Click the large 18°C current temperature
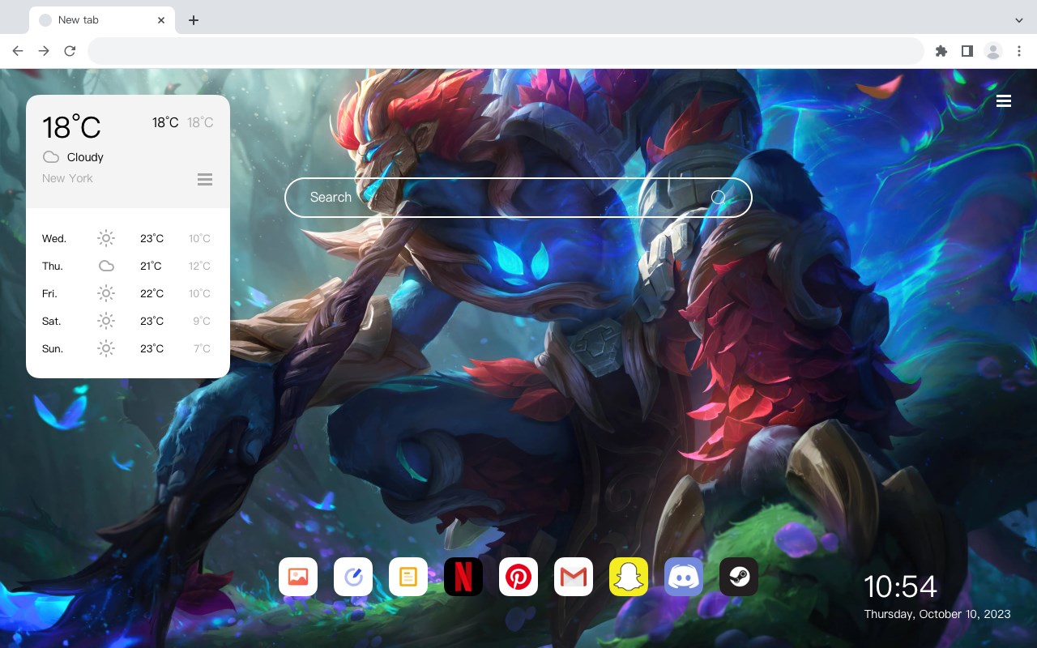 [71, 127]
